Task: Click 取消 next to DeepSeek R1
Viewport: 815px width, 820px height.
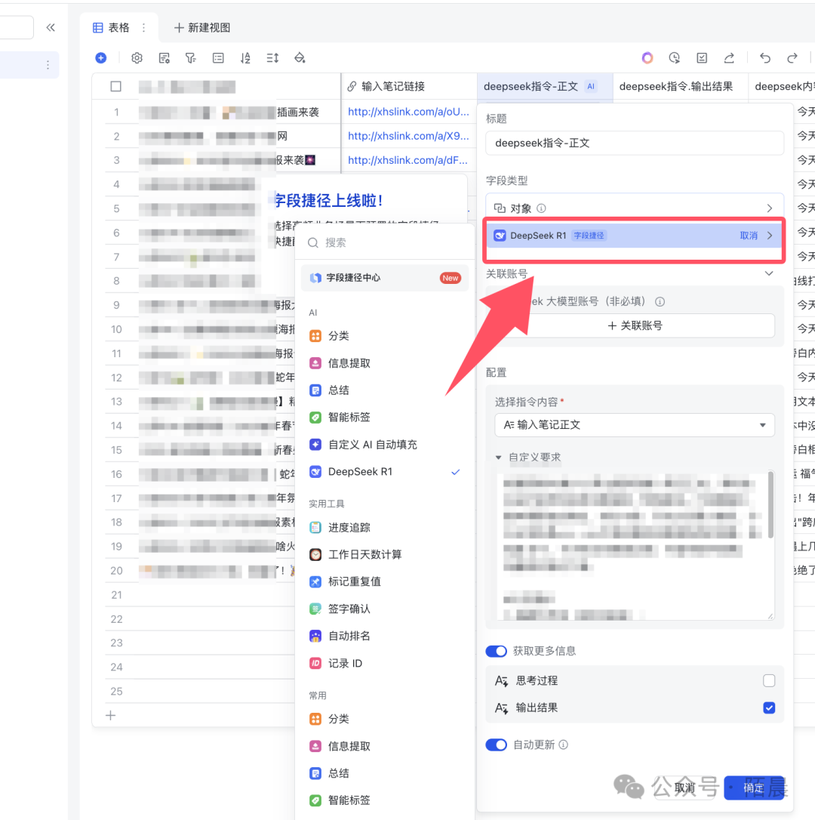Action: 749,236
